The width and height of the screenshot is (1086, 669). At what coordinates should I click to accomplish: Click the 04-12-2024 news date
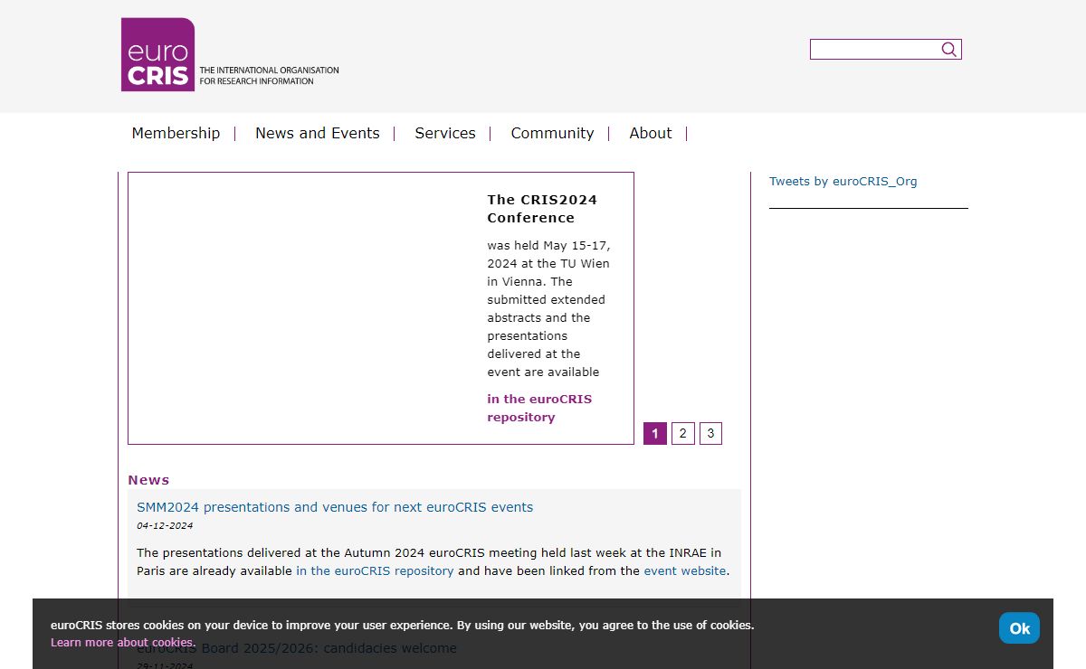point(165,525)
